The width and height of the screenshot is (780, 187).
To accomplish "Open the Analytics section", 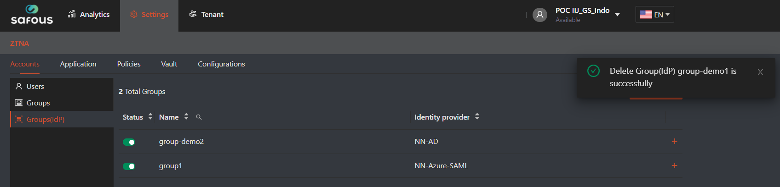I will (89, 15).
